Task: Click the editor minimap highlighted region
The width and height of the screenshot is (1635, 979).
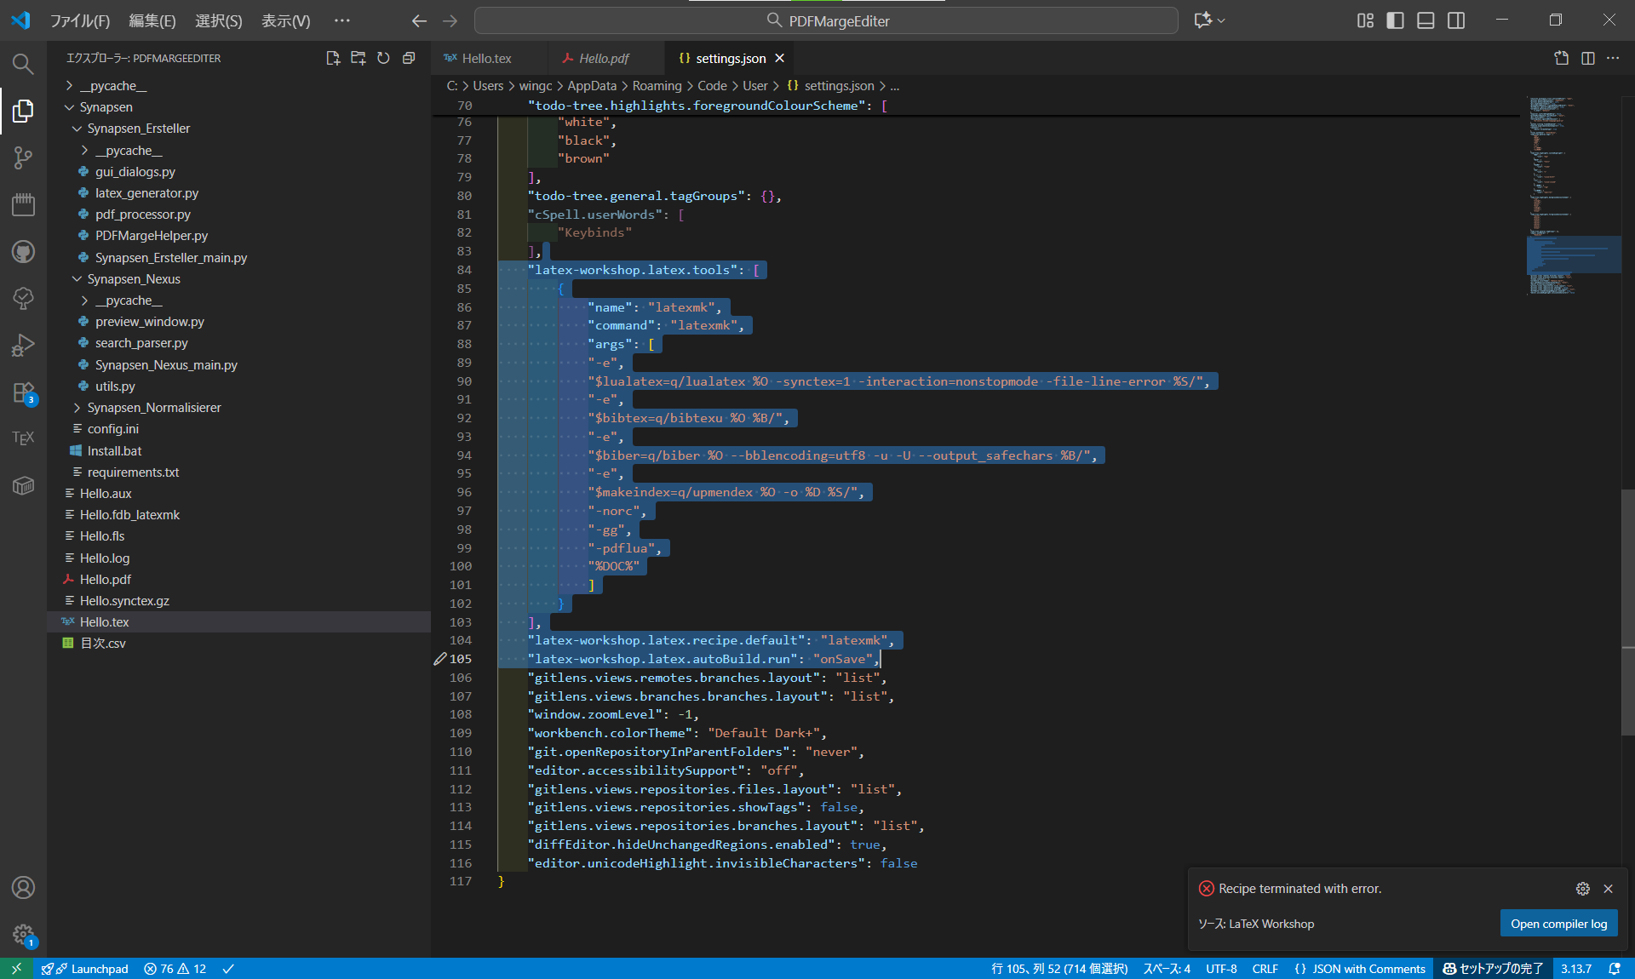Action: click(1572, 255)
